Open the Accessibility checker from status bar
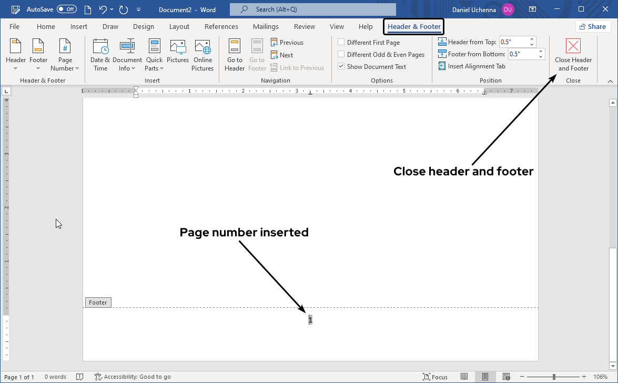The height and width of the screenshot is (383, 618). click(133, 376)
